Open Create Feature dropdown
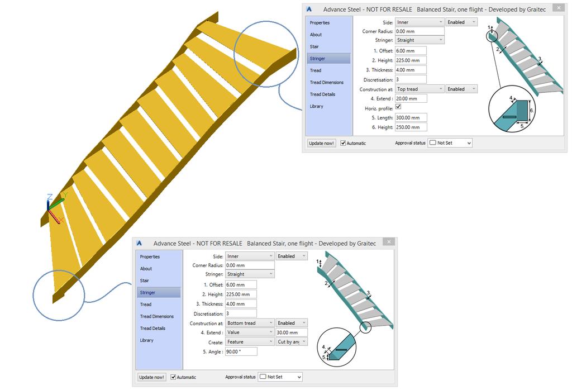 pos(250,342)
